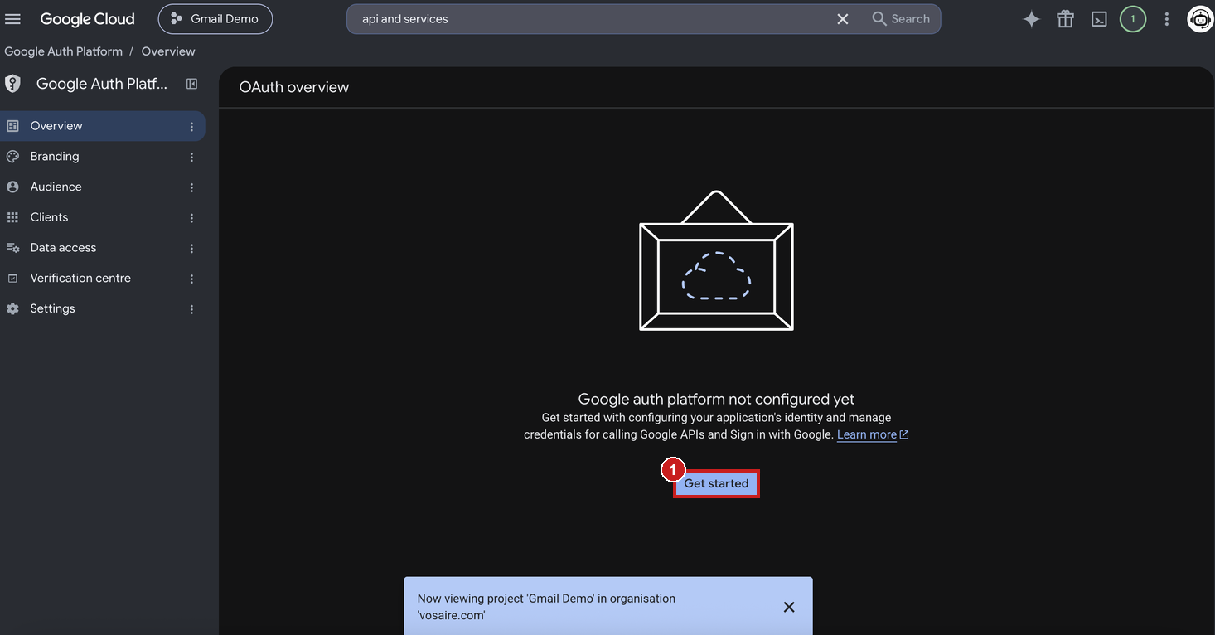
Task: Open more options for Settings item
Action: point(191,309)
